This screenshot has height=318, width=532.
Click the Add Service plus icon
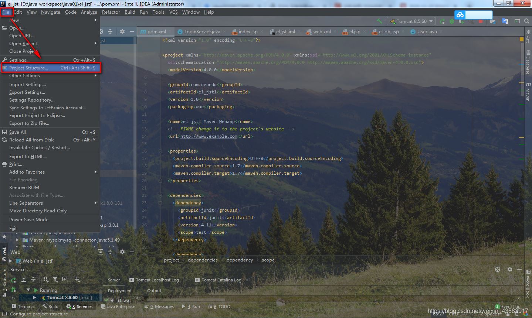(x=77, y=280)
